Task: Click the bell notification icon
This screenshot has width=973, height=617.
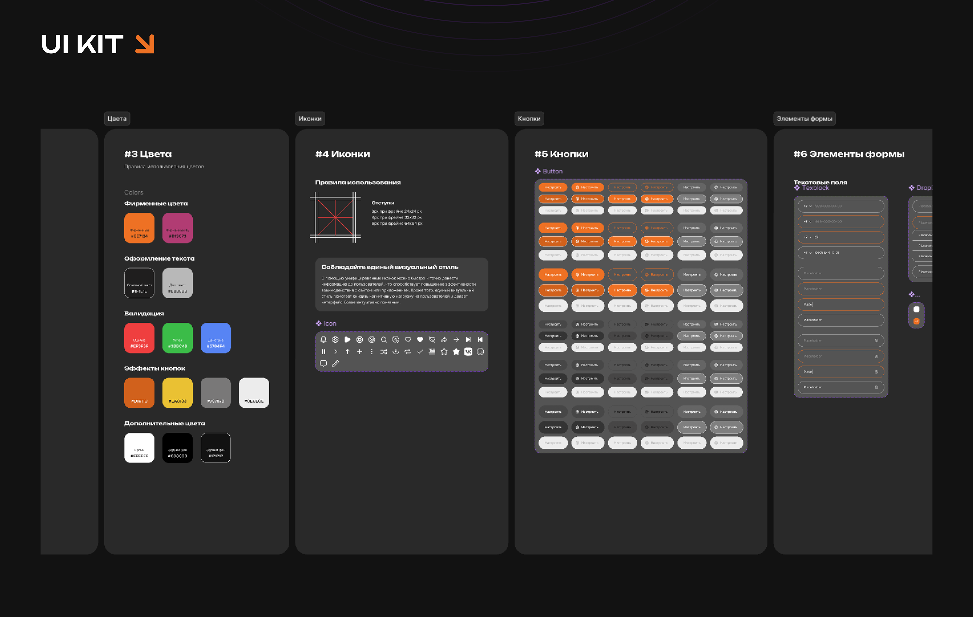Action: [x=323, y=339]
